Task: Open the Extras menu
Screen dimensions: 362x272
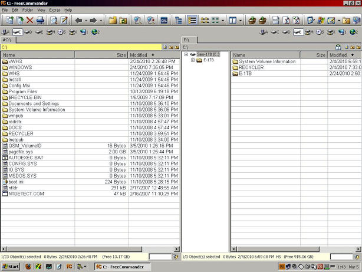Action: pyautogui.click(x=54, y=10)
